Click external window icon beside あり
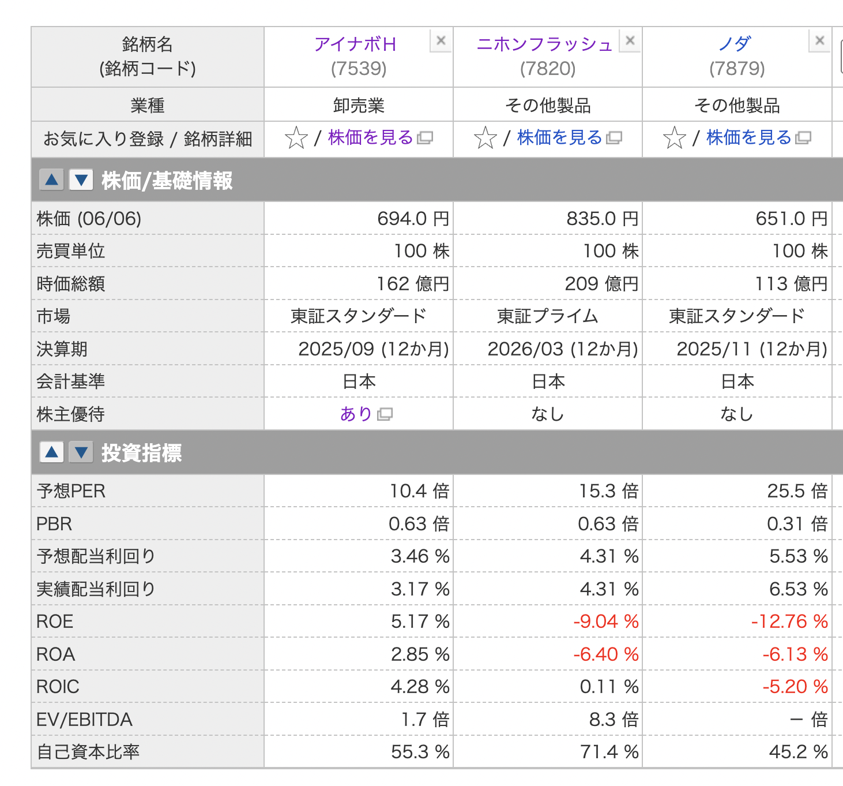 385,414
